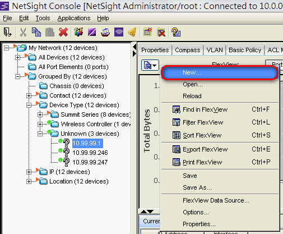Click the Filter FlexView funnel icon
The width and height of the screenshot is (283, 234).
(177, 122)
